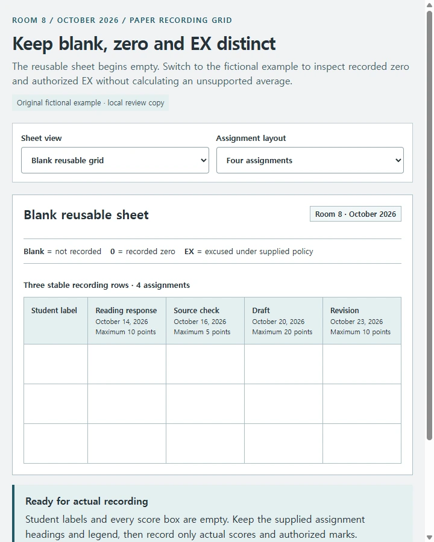This screenshot has height=542, width=434.
Task: Click 'Maximum 20 points' under Draft
Action: pos(282,332)
